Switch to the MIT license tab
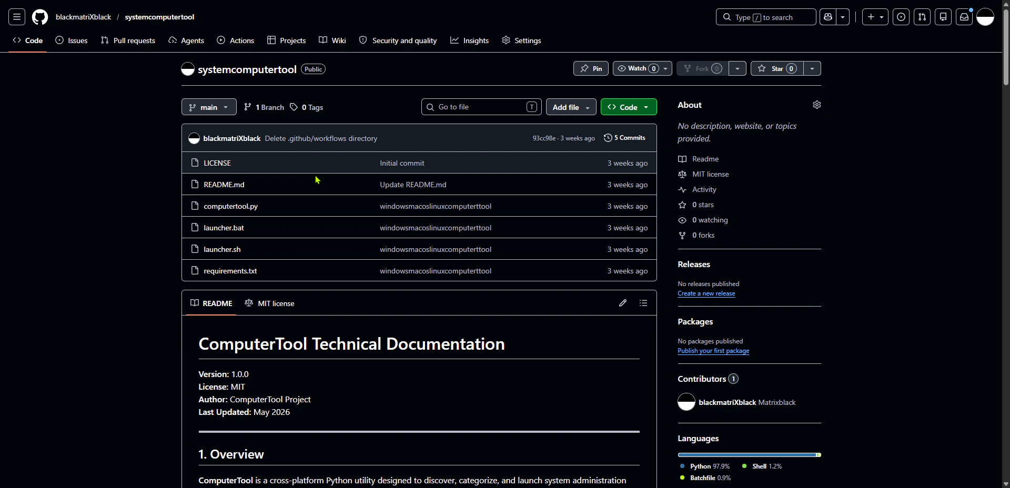1010x488 pixels. [270, 303]
